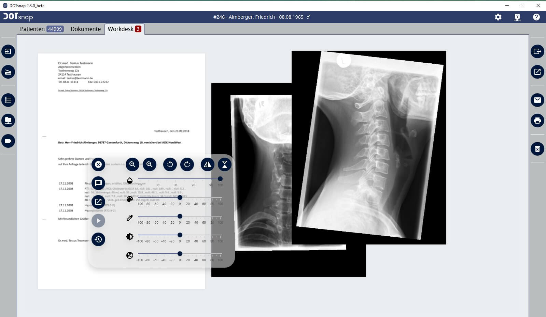Viewport: 546px width, 317px height.
Task: Click the brightness slider handle
Action: coord(180,235)
